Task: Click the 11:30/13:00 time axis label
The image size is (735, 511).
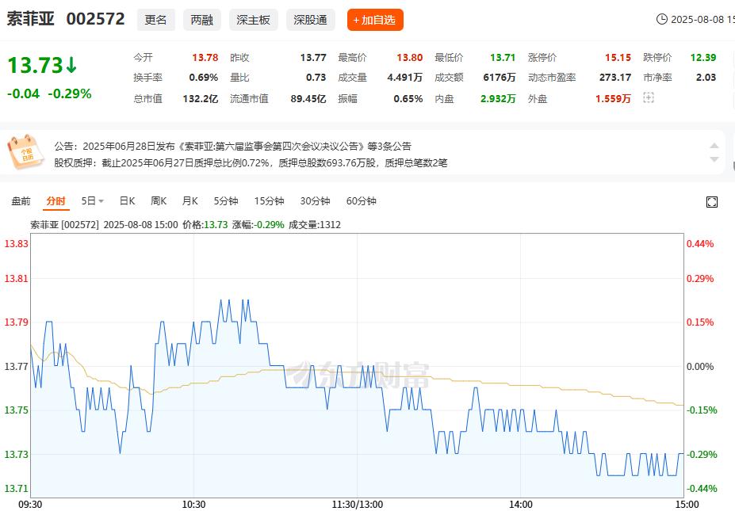Action: tap(358, 505)
